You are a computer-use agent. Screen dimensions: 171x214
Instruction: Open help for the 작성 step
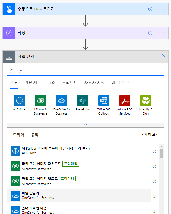(x=150, y=33)
